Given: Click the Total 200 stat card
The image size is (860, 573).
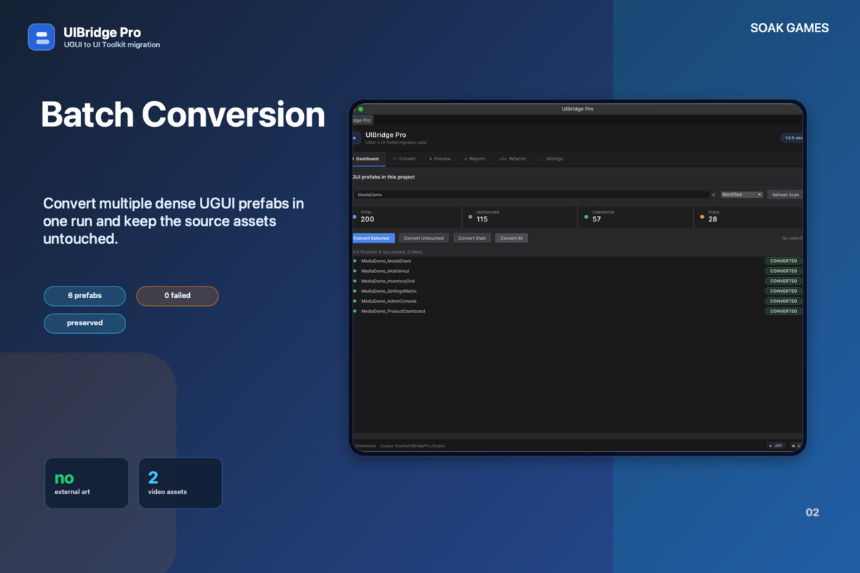Looking at the screenshot, I should 406,217.
